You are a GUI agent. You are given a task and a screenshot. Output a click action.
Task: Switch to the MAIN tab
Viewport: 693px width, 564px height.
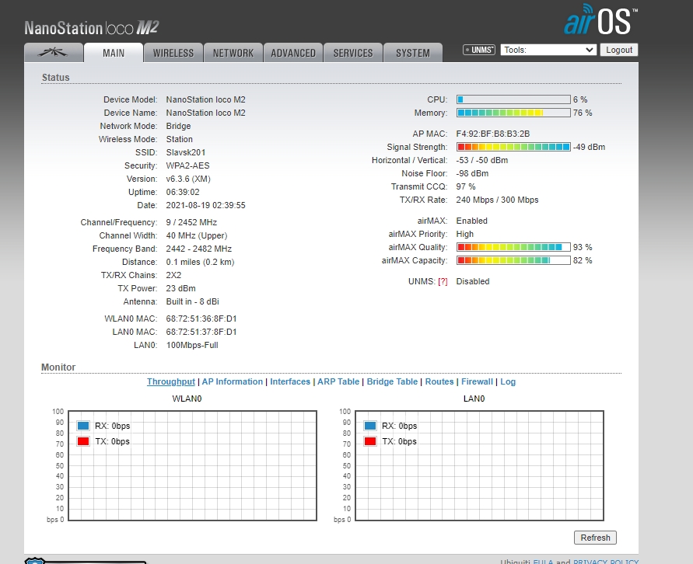pos(114,53)
